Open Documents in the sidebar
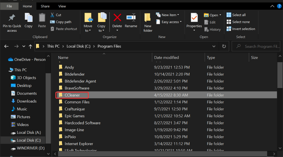This screenshot has height=157, width=283. click(24, 93)
